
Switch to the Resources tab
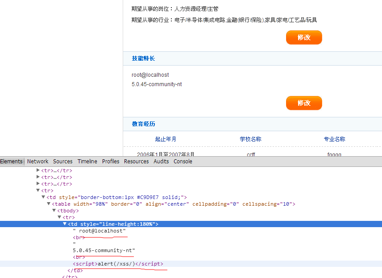(x=136, y=161)
